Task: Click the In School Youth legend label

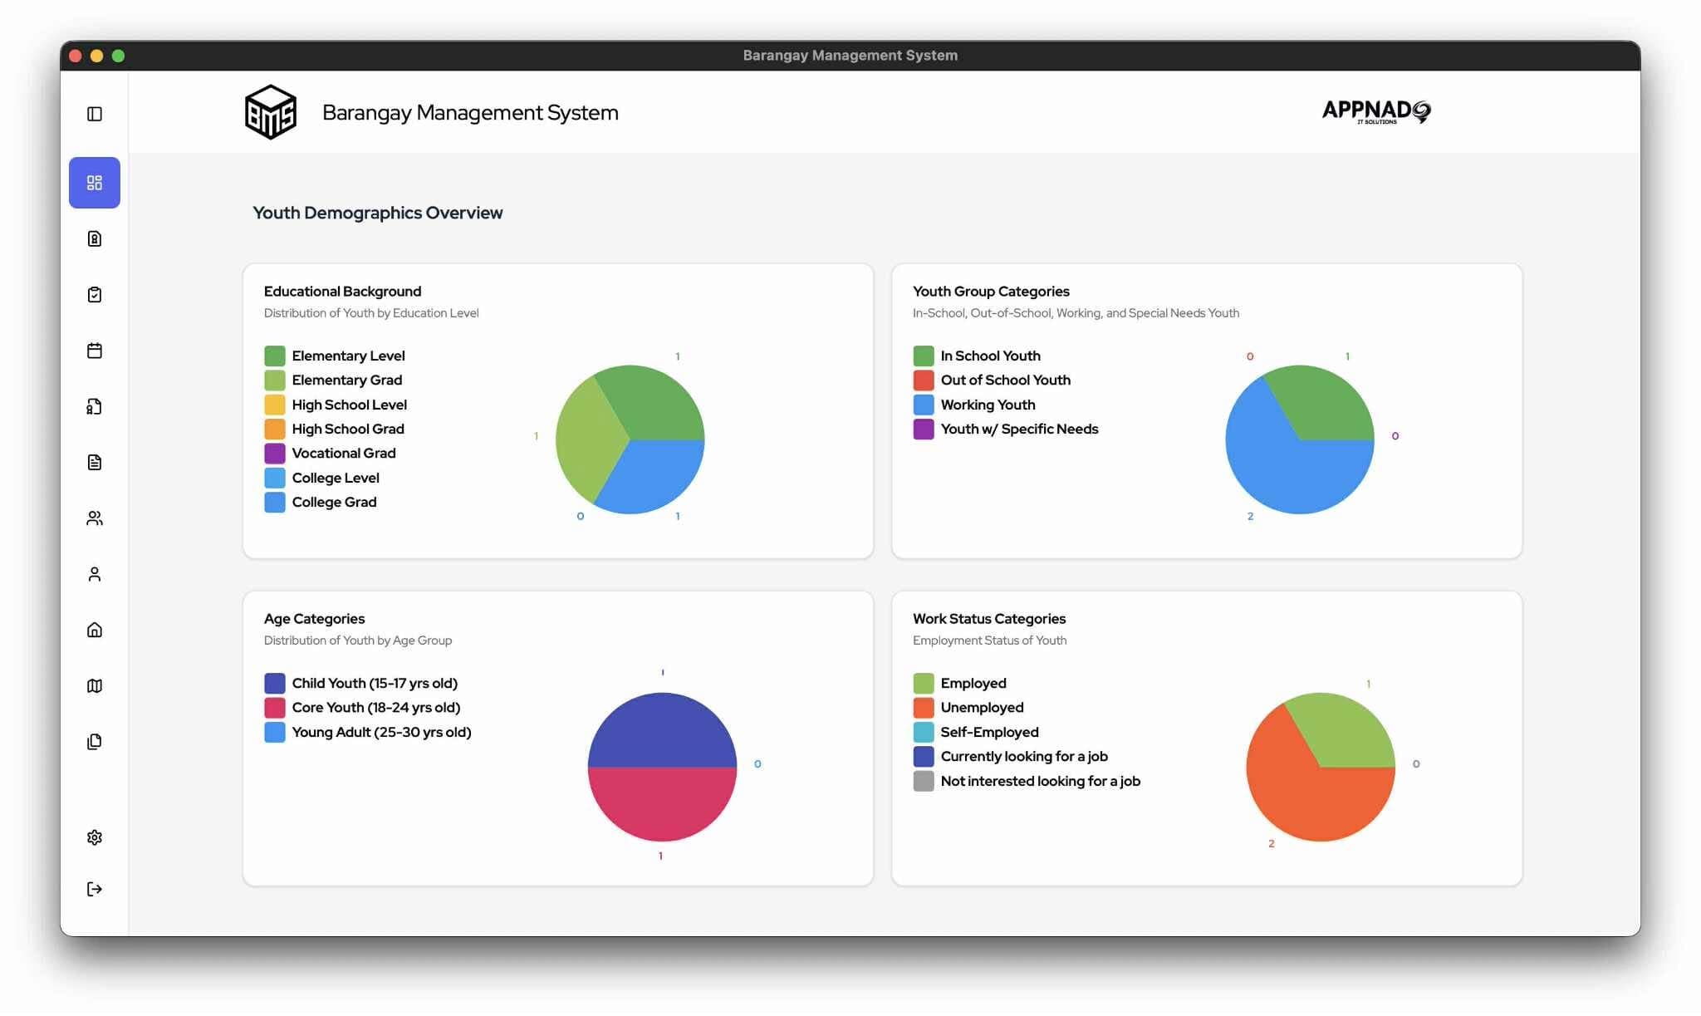Action: [990, 356]
